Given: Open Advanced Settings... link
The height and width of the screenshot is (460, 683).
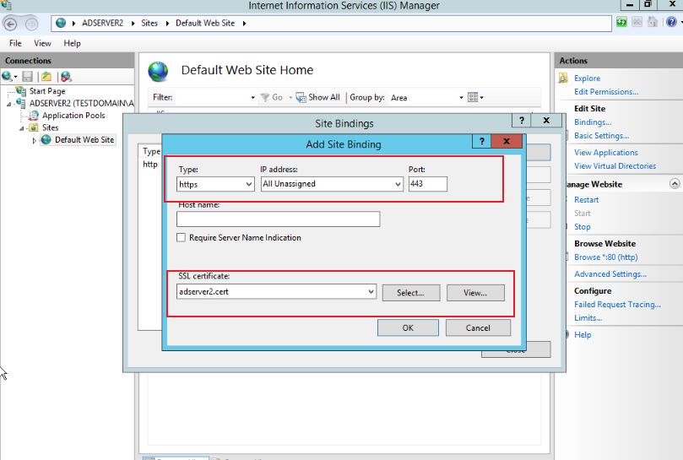Looking at the screenshot, I should tap(610, 274).
